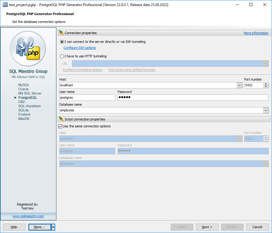The width and height of the screenshot is (272, 233).
Task: Click the Next button
Action: 207,227
